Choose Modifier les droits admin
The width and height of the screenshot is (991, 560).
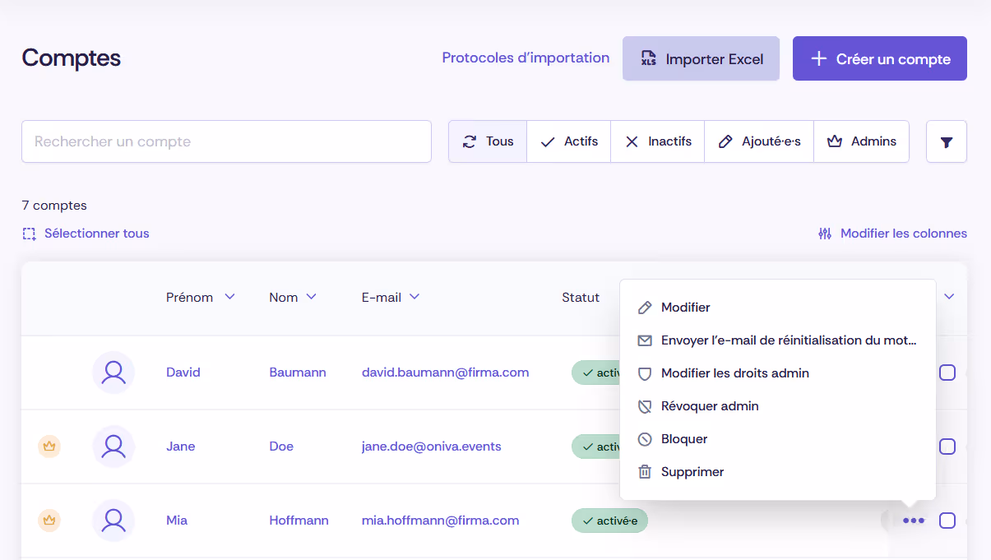[778, 373]
